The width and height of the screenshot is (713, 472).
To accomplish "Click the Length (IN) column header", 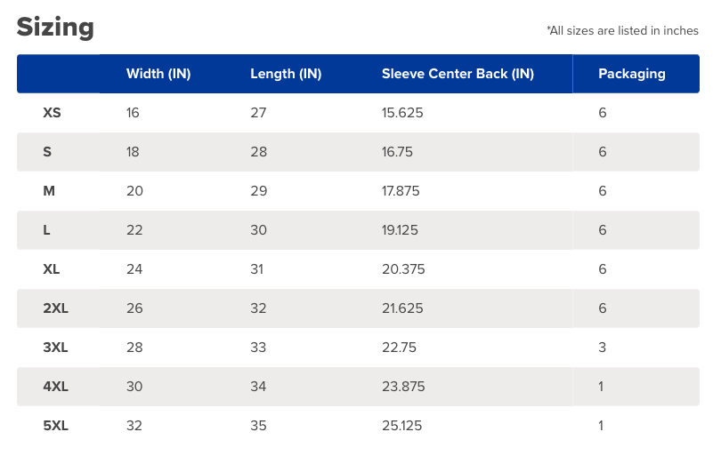I will coord(286,74).
